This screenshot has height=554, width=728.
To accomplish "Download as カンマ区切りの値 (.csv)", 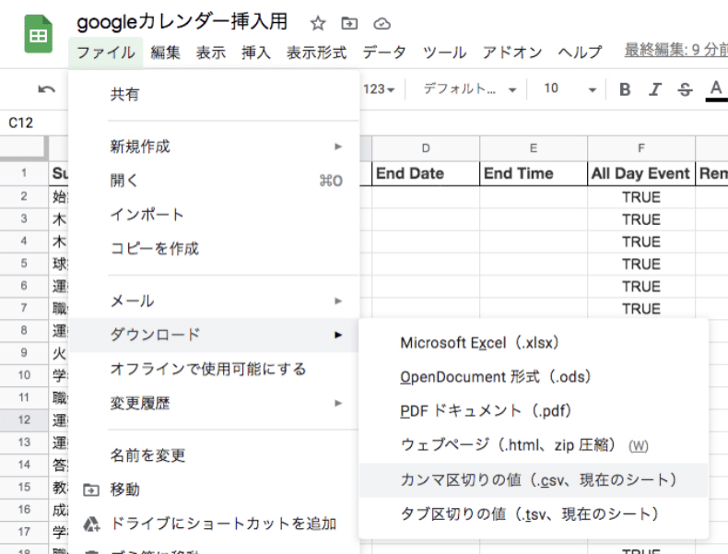I will (534, 480).
